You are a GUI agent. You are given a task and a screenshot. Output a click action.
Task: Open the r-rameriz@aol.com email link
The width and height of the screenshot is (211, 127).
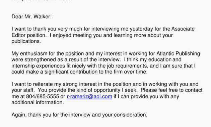click(x=89, y=96)
